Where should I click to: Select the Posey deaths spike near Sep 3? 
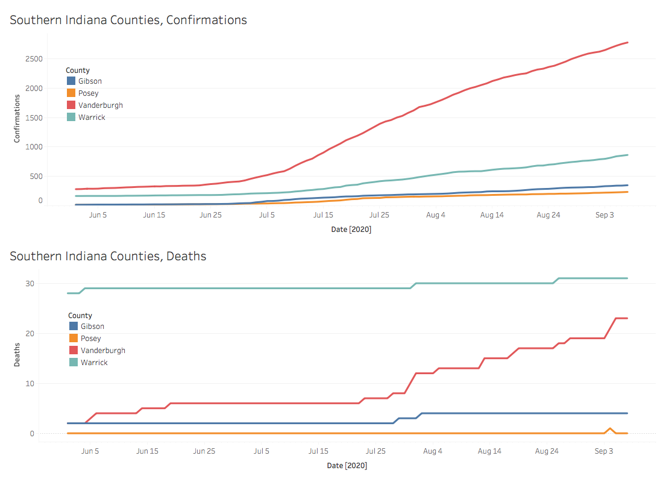[x=610, y=428]
